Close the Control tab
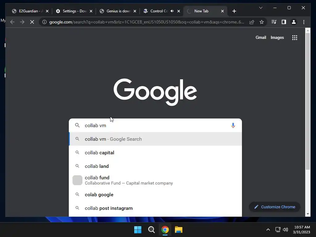The width and height of the screenshot is (316, 237). pyautogui.click(x=179, y=11)
